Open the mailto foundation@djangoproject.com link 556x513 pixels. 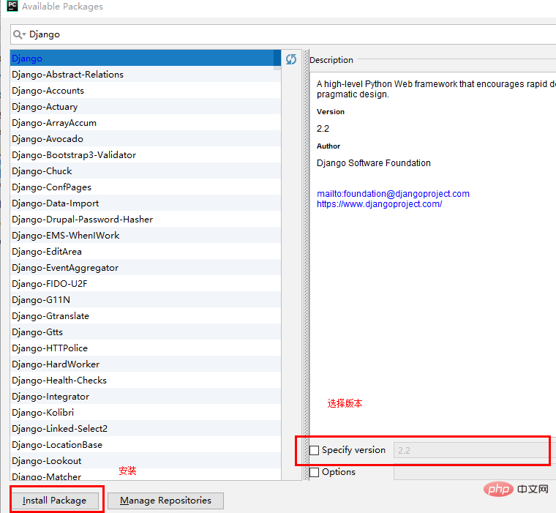tap(393, 194)
